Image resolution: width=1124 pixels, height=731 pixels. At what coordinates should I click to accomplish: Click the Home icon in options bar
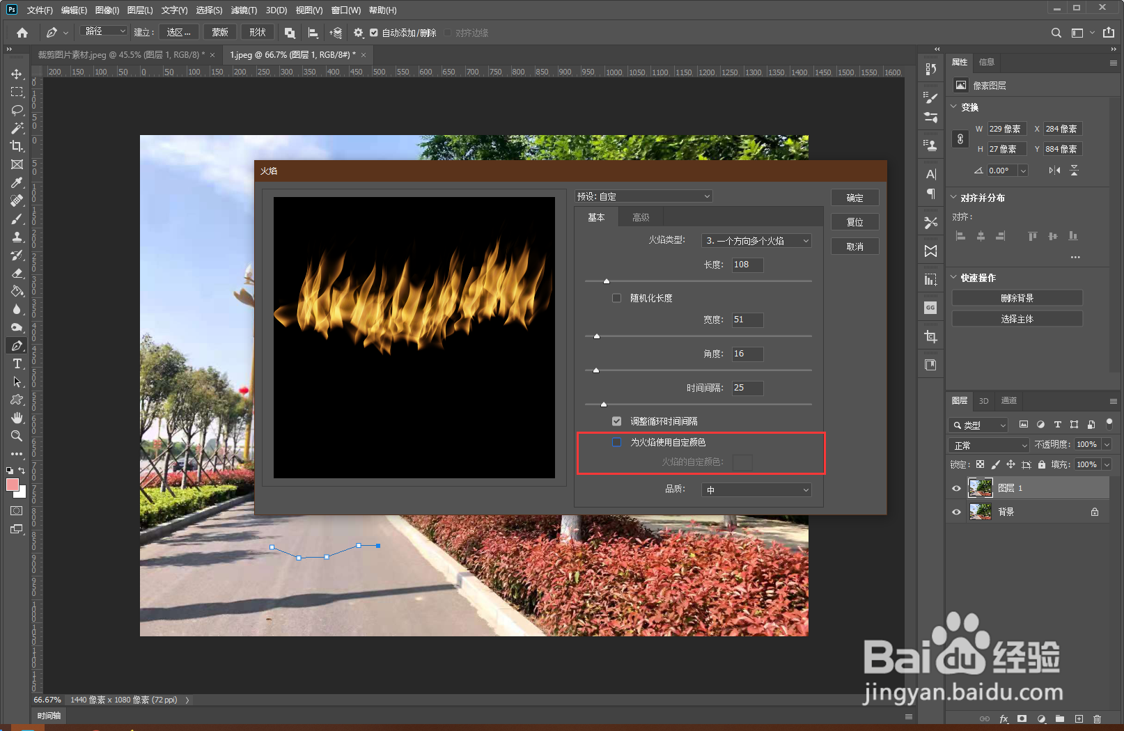coord(22,33)
